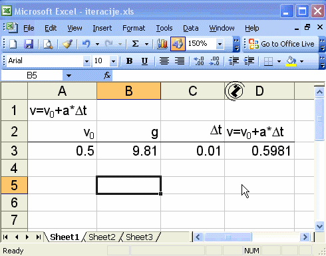Apply cell borders
This screenshot has width=326, height=256.
pos(268,61)
